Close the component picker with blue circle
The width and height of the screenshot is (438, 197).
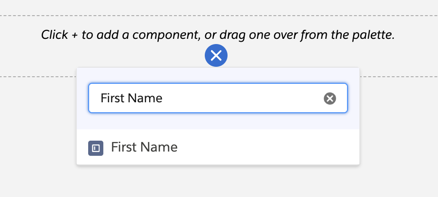216,56
